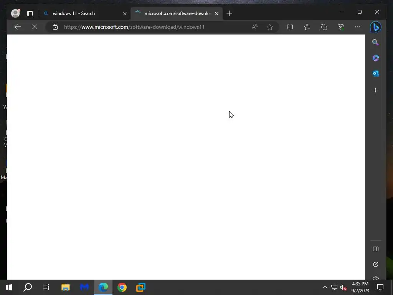Image resolution: width=393 pixels, height=295 pixels.
Task: Open taskbar Search
Action: point(28,287)
